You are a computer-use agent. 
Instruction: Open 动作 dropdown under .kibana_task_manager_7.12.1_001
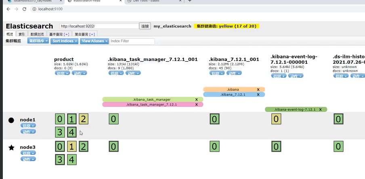(x=133, y=73)
